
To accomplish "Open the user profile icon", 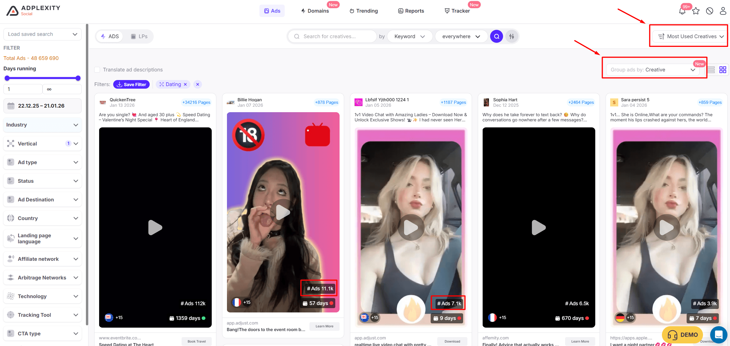I will (723, 11).
